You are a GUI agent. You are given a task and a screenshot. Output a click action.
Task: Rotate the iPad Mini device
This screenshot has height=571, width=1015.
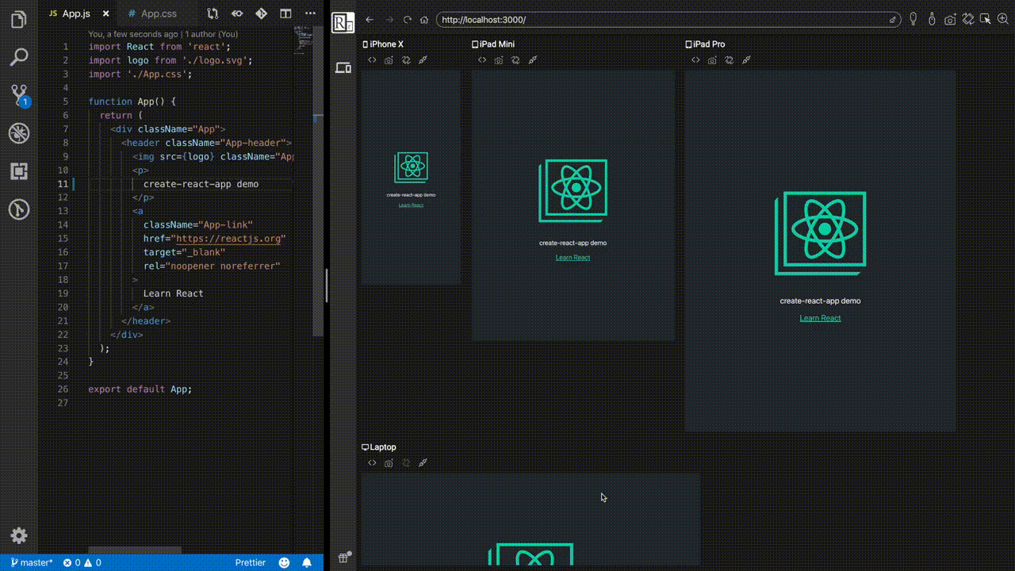coord(515,60)
